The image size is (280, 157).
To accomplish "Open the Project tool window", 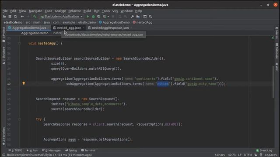I will (x=3, y=34).
